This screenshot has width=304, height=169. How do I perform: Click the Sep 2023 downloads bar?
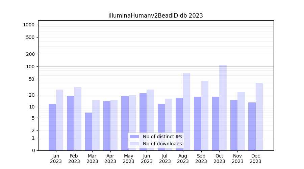tap(205, 116)
